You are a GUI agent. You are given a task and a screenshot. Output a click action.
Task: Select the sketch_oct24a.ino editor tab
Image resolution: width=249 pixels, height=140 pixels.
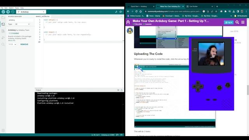[x=42, y=16]
